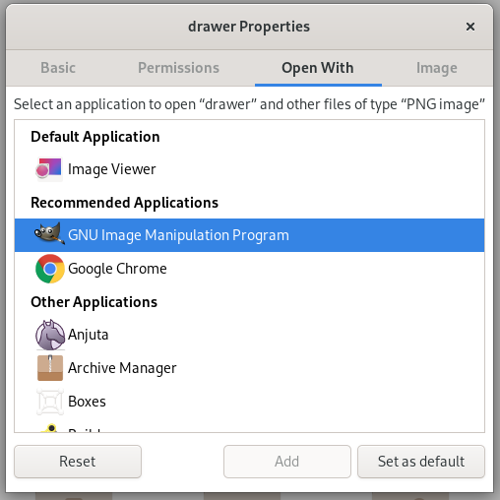The image size is (500, 500).
Task: Click the GIMP Wilber mascot icon
Action: pyautogui.click(x=49, y=235)
